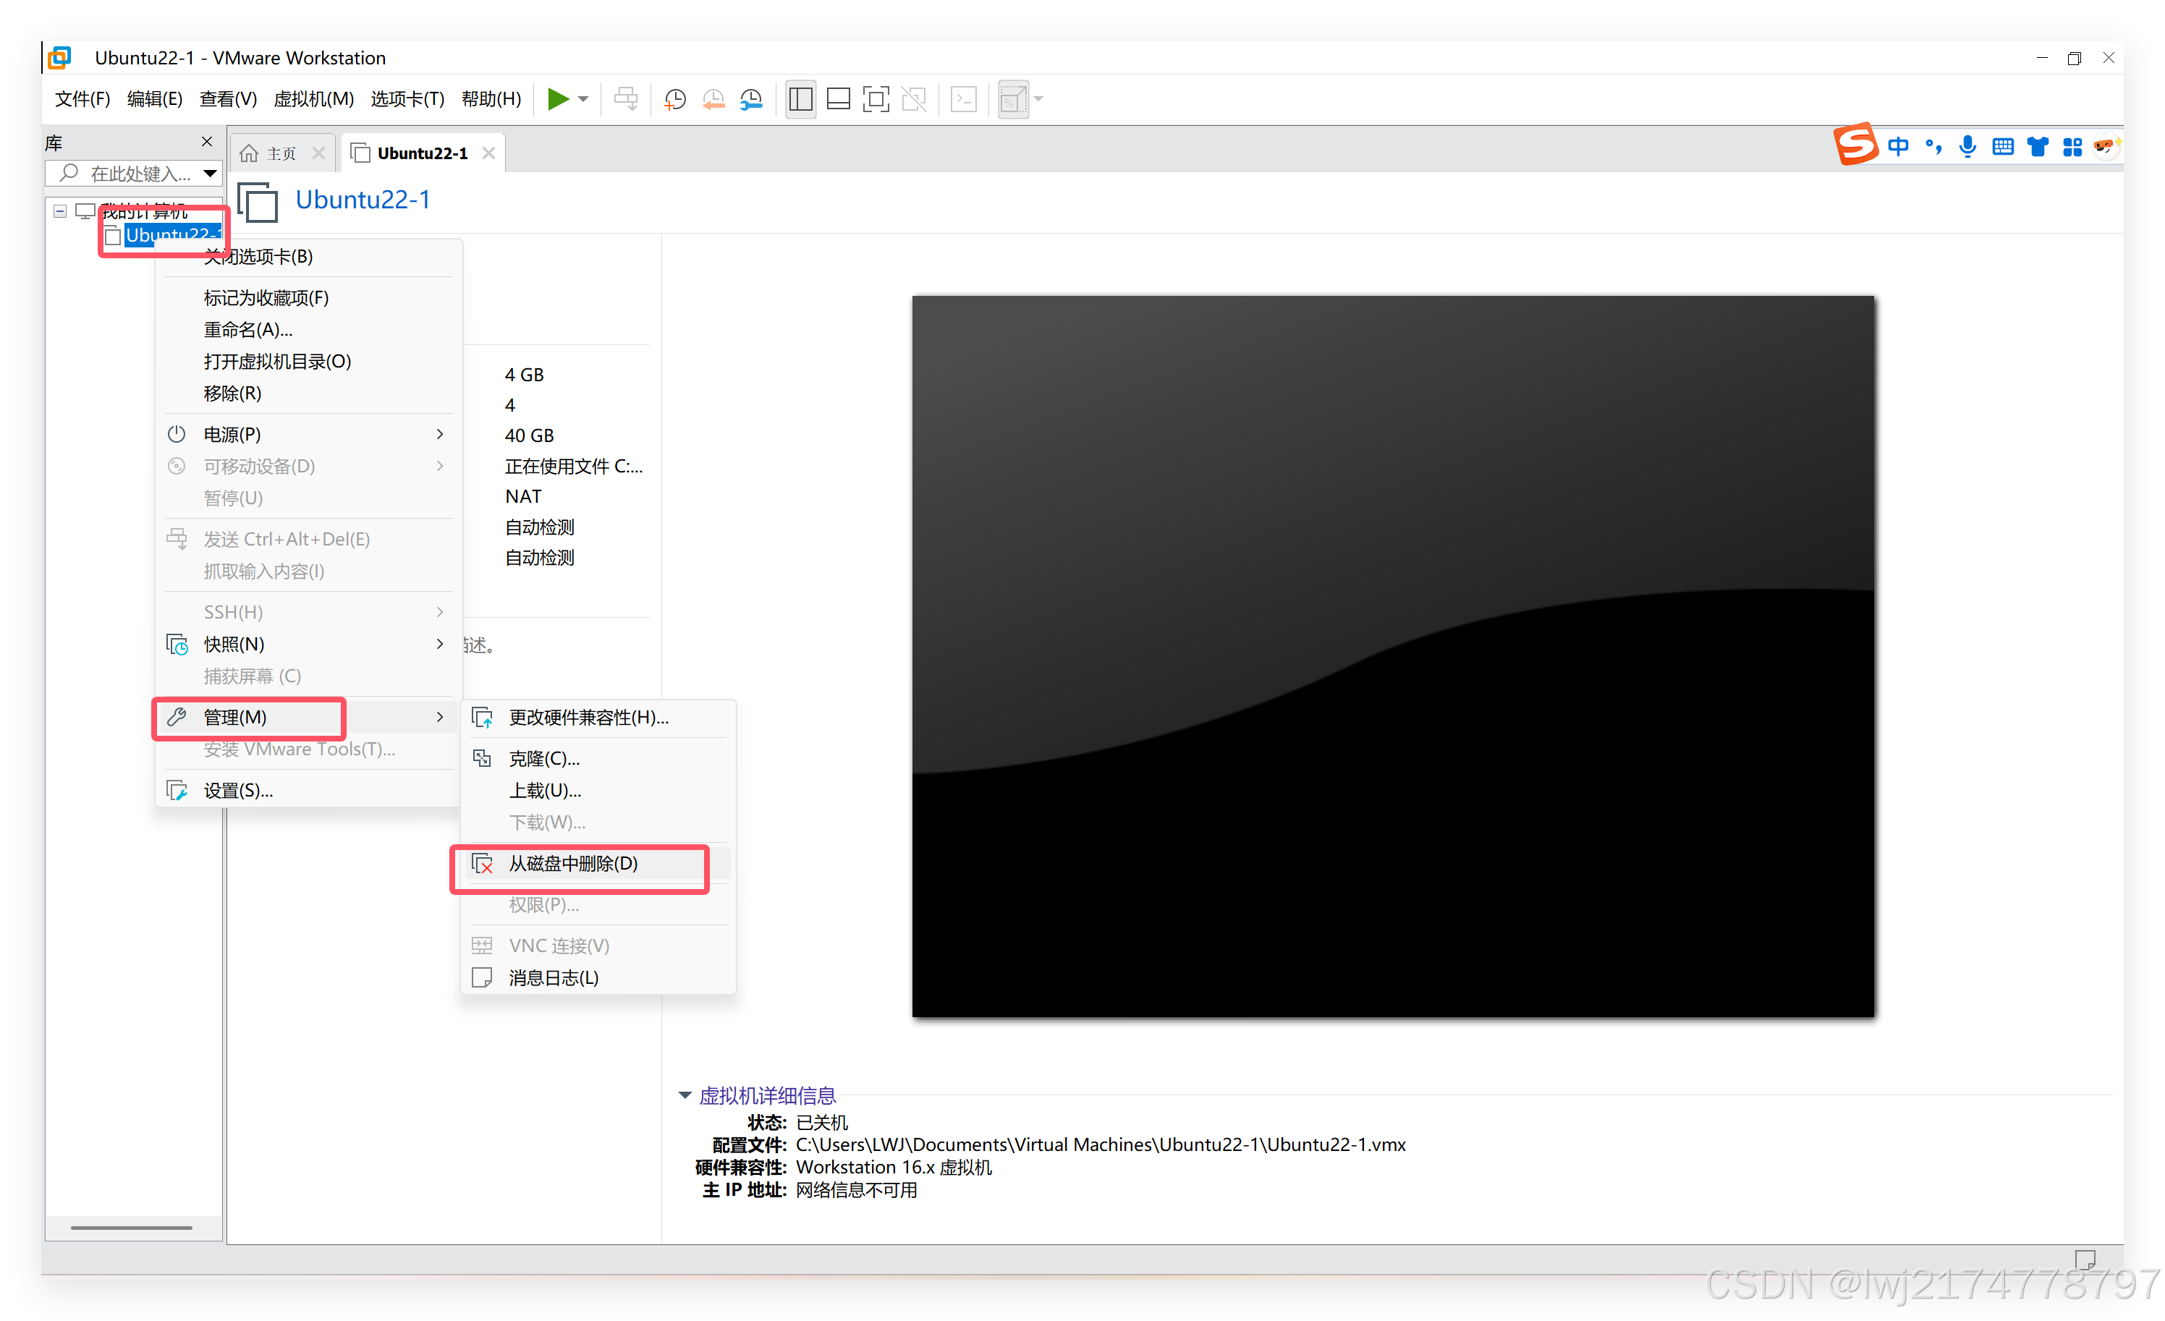Open 设置(S)... from context menu
The height and width of the screenshot is (1321, 2165).
tap(308, 791)
